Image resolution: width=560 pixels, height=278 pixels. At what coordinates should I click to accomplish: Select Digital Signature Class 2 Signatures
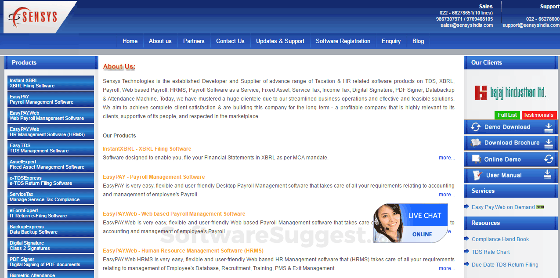pyautogui.click(x=51, y=246)
